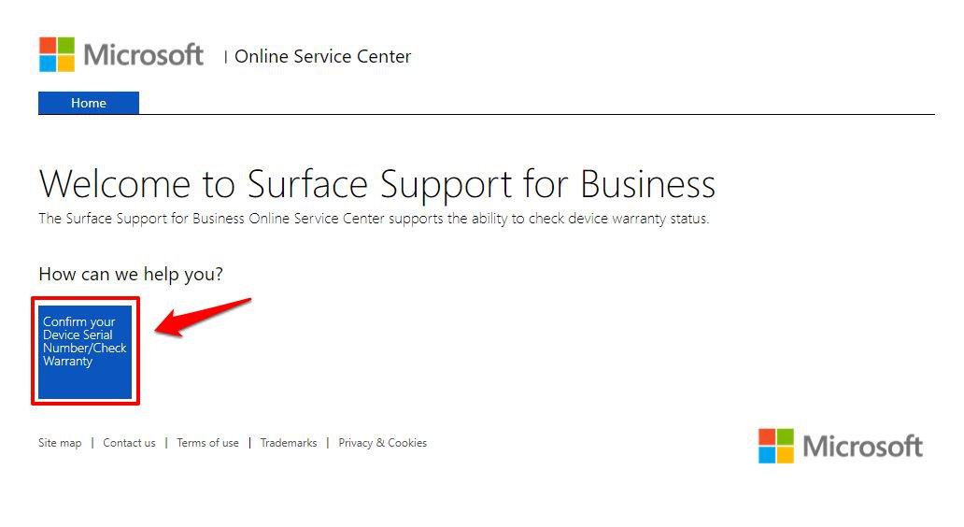Click the horizontal divider line beside Home
The height and width of the screenshot is (527, 964).
(537, 114)
